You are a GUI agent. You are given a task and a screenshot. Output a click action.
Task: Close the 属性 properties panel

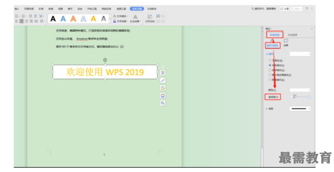(312, 29)
